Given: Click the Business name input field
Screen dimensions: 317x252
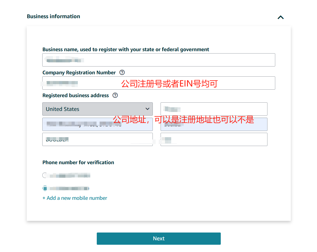Looking at the screenshot, I should coord(158,60).
